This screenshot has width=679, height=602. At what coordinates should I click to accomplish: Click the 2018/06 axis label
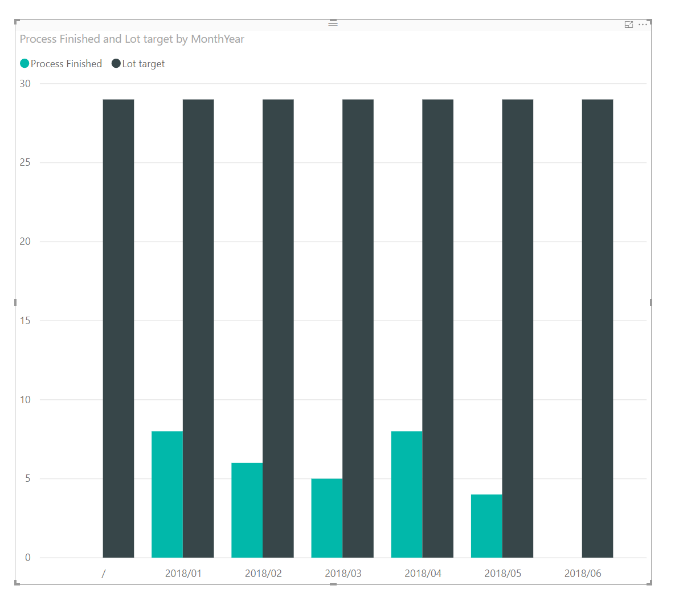(583, 574)
